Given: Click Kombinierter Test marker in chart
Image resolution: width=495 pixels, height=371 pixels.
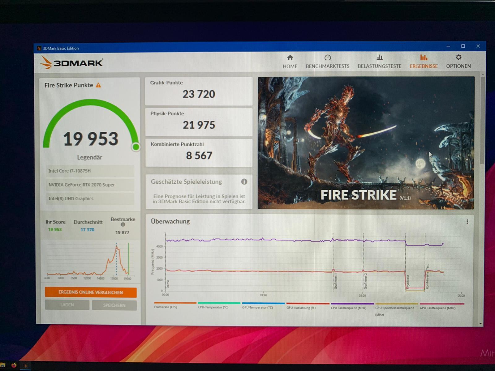Looking at the screenshot, I should [x=427, y=277].
